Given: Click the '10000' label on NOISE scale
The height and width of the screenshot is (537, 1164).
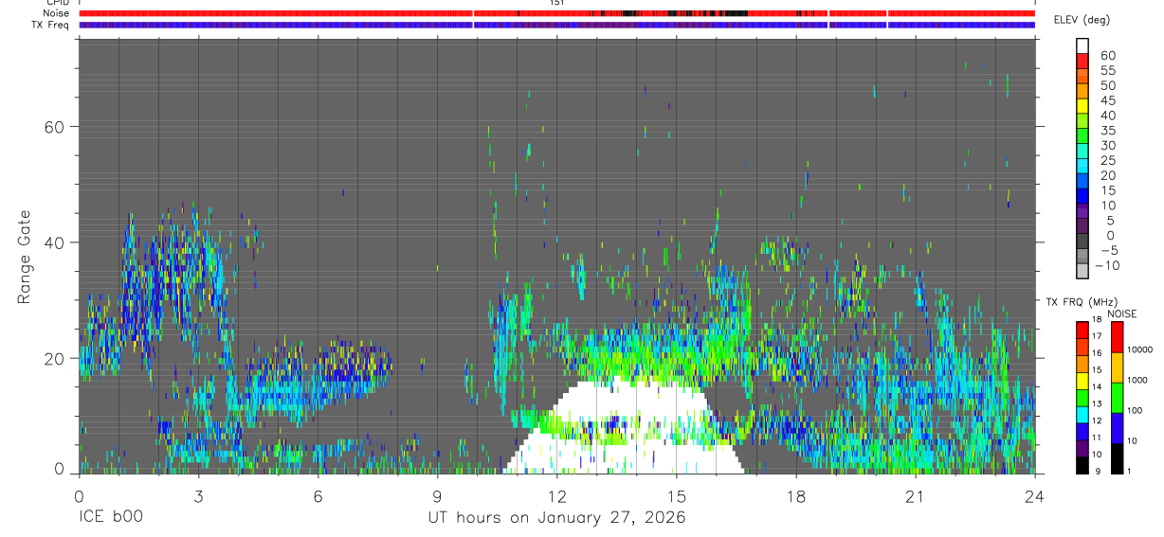Looking at the screenshot, I should click(x=1139, y=349).
